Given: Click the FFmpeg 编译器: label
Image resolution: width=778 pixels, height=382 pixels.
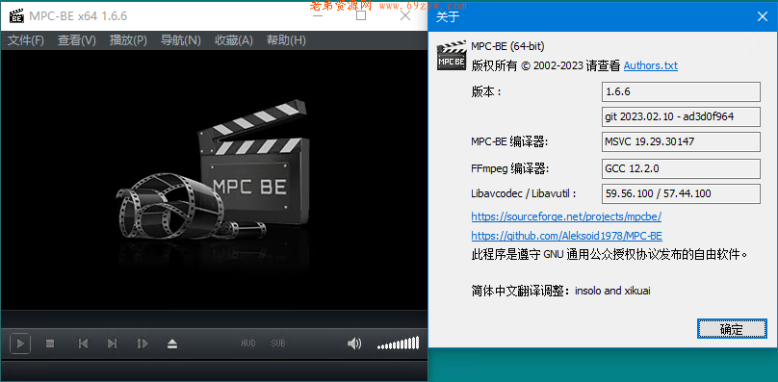Looking at the screenshot, I should pos(510,168).
